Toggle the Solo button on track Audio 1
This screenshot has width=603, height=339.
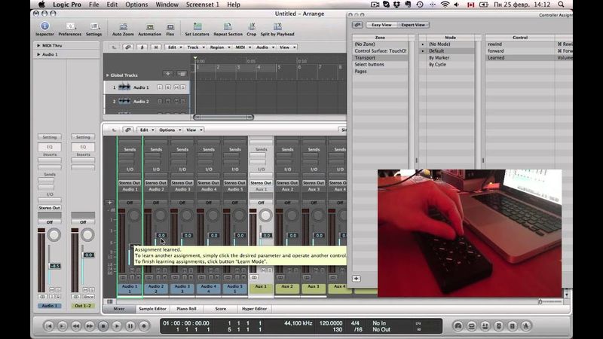pyautogui.click(x=183, y=87)
